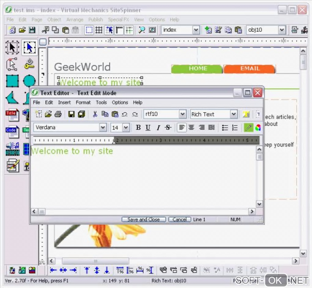Open the Text Editor Edit menu
The image size is (312, 288).
click(49, 102)
